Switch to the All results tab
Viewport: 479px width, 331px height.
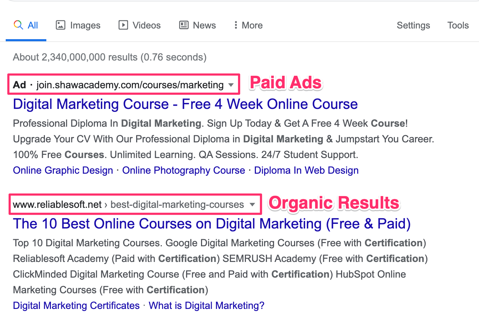click(x=33, y=25)
